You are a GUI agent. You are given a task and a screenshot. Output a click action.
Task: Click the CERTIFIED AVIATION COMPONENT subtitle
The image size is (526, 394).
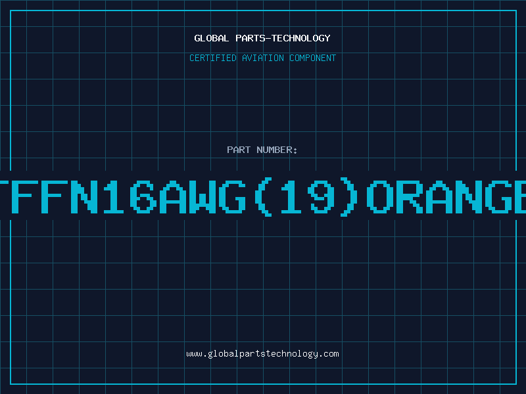262,58
